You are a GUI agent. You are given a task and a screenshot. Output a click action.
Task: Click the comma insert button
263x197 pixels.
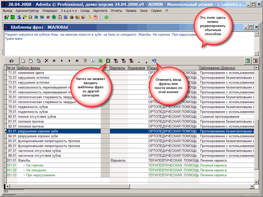click(146, 61)
